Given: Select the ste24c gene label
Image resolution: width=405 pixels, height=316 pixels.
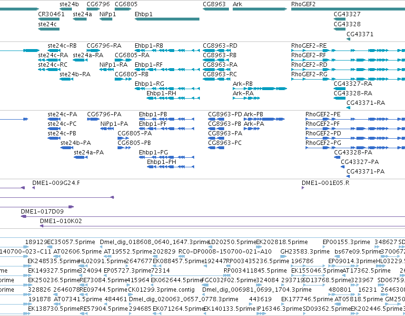Looking at the screenshot, I should coord(47,24).
